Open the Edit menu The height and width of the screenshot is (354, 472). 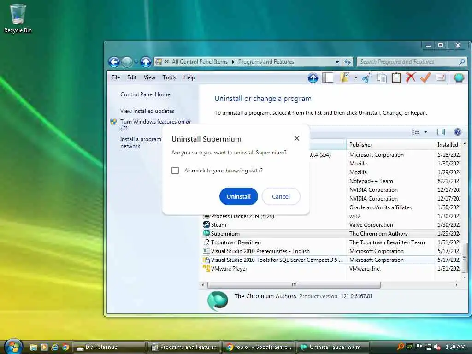[x=131, y=77]
